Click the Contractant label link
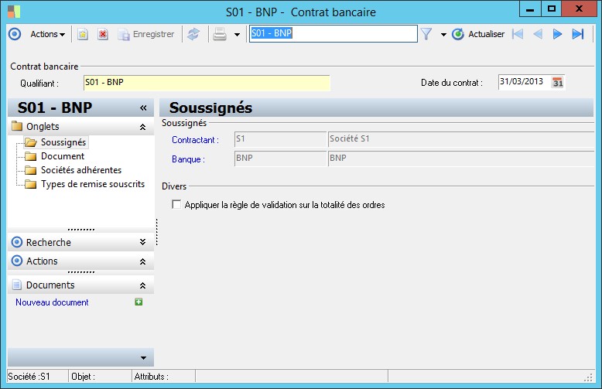The height and width of the screenshot is (389, 602). [x=195, y=140]
